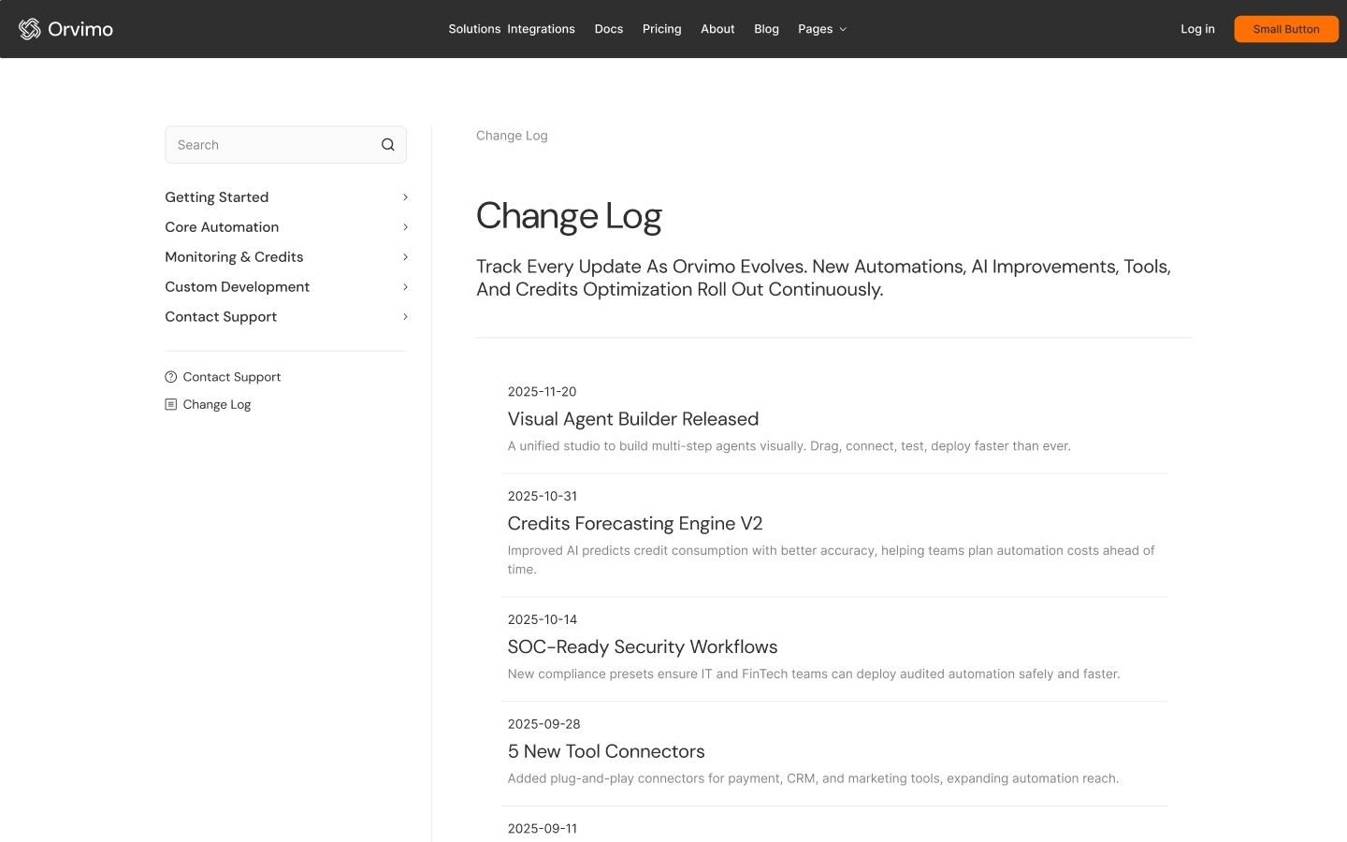Viewport: 1347px width, 842px height.
Task: Focus the Search input field
Action: (x=285, y=145)
